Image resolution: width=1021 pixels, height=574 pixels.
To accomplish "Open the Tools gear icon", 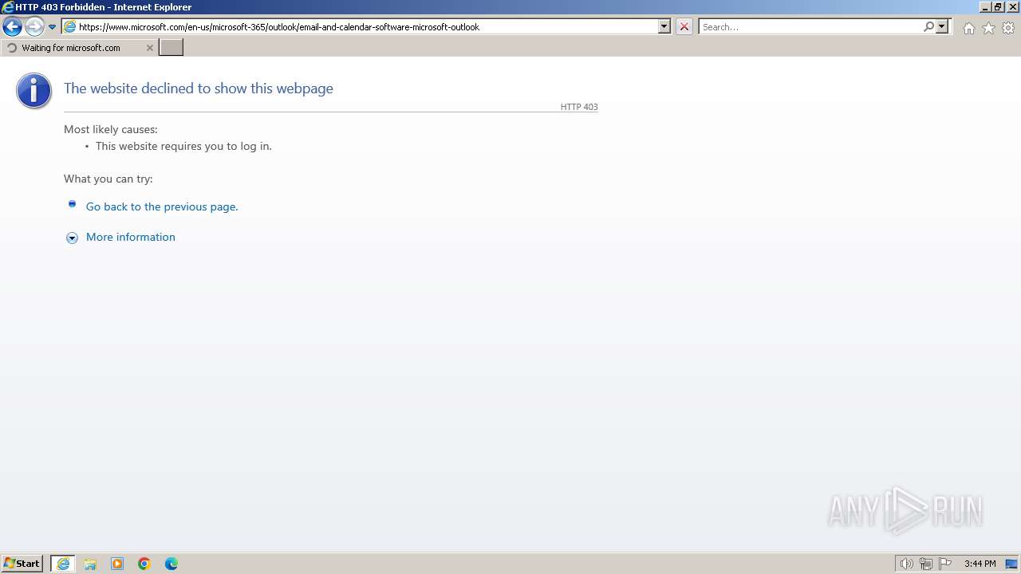I will click(1008, 28).
